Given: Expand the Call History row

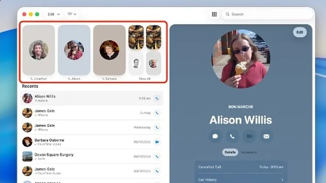Looking at the screenshot, I should [x=241, y=180].
